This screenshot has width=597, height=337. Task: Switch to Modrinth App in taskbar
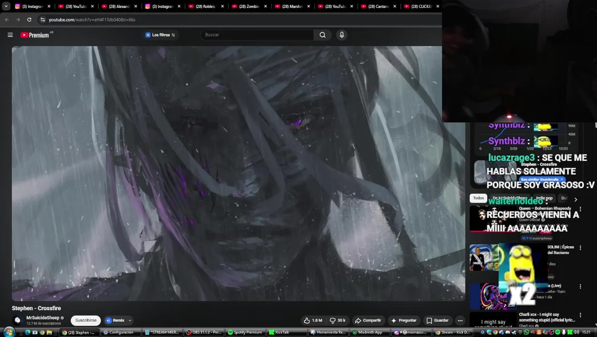[x=370, y=332]
